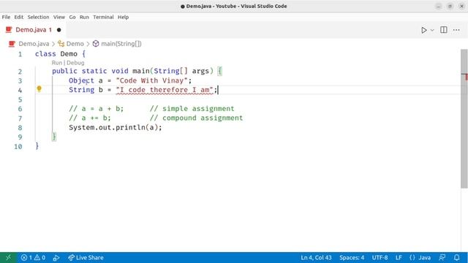468x263 pixels.
Task: Open the View menu
Action: tap(59, 17)
